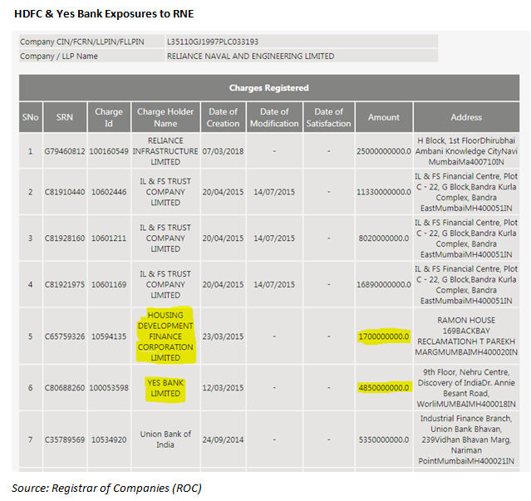Screen dimensions: 531x501
Task: Click the Charge Holder Name header
Action: pyautogui.click(x=165, y=117)
